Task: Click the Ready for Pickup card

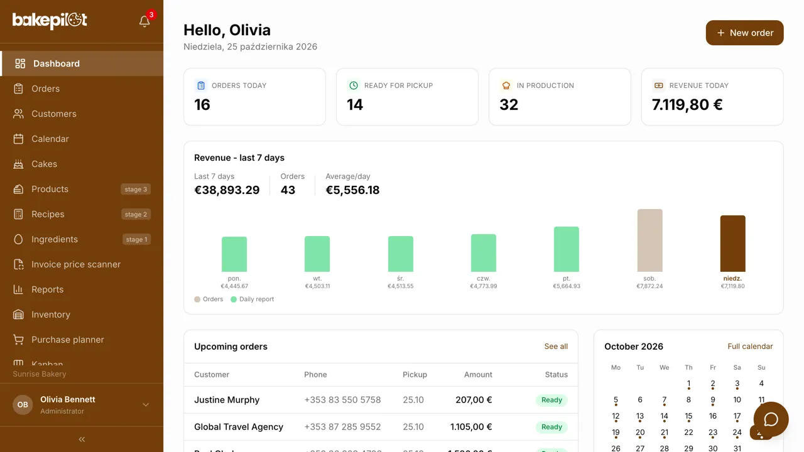Action: [407, 97]
